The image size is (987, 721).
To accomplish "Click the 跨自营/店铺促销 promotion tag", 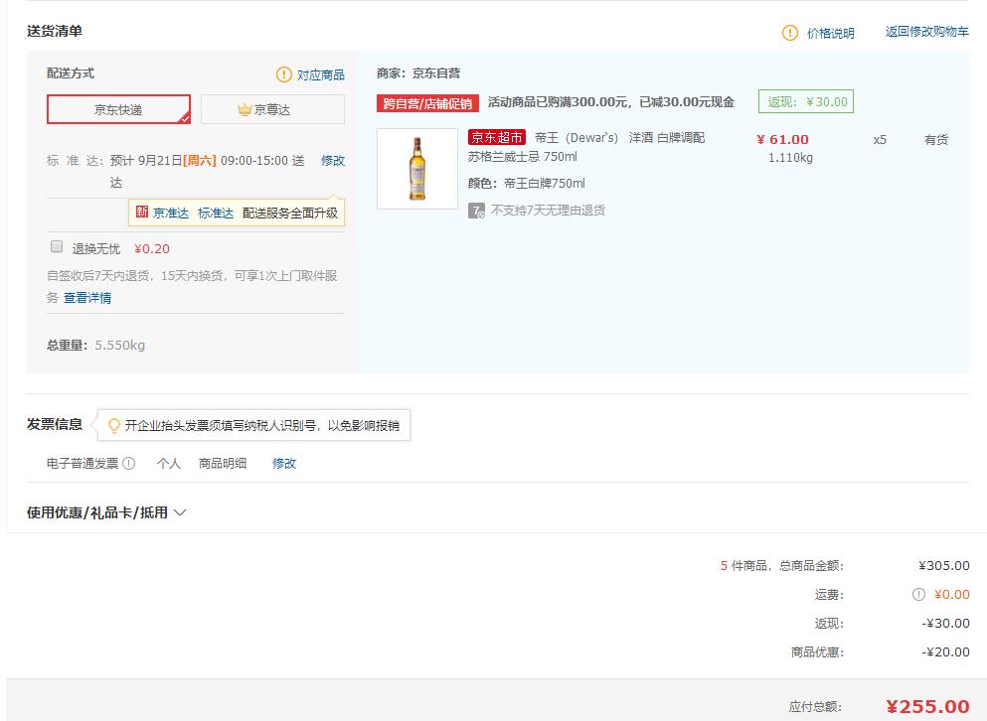I will 427,103.
